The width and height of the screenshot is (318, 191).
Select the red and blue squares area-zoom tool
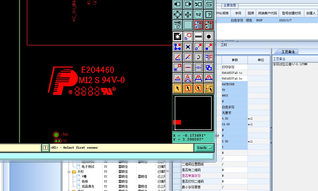tap(188, 36)
